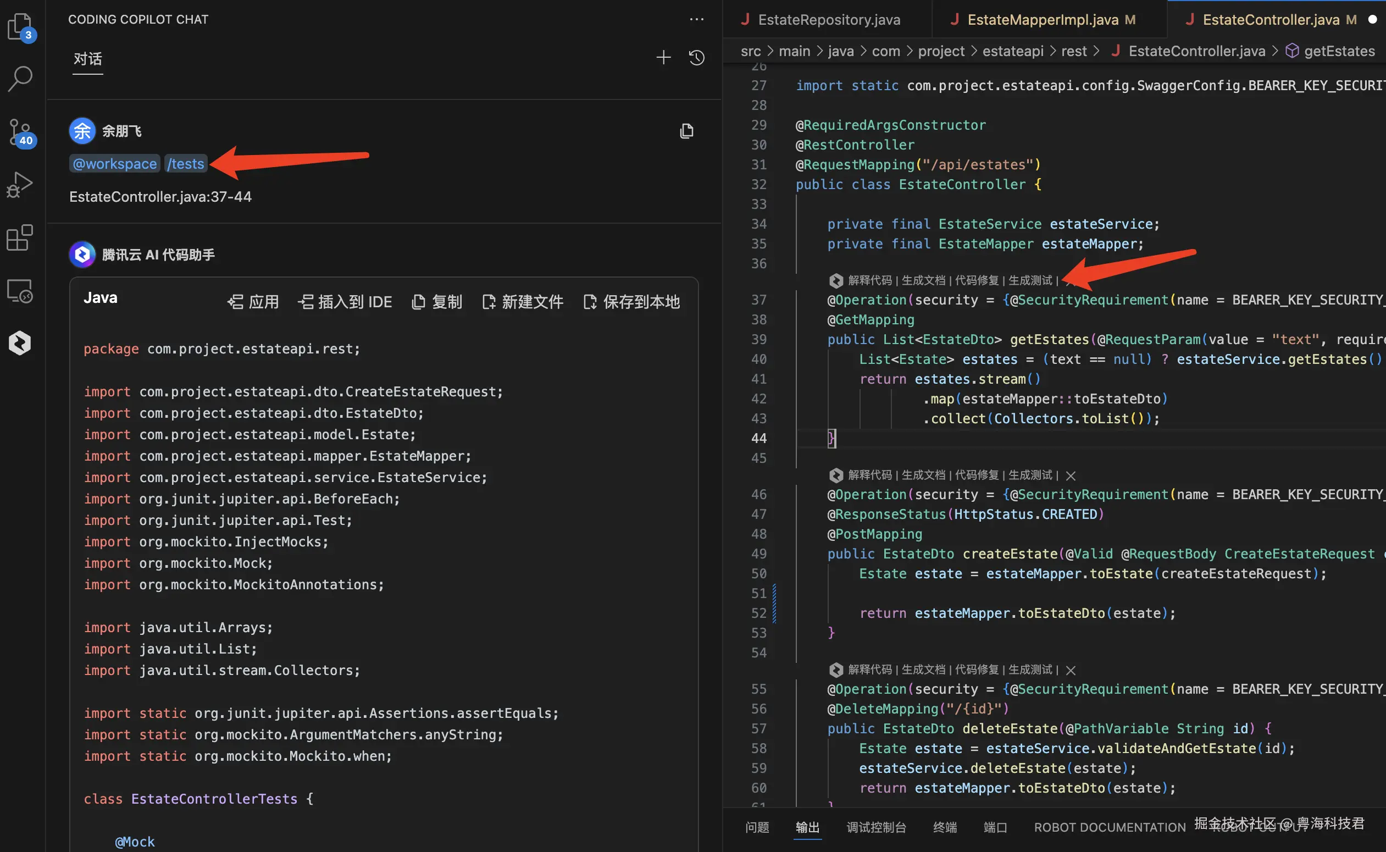This screenshot has width=1386, height=852.
Task: Open the Remote Explorer icon
Action: tap(20, 291)
